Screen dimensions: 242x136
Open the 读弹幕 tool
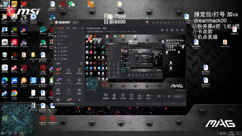click(x=58, y=91)
